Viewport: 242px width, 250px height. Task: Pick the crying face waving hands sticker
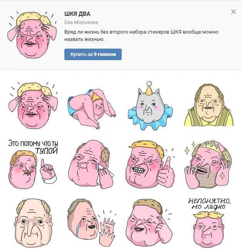tap(91, 223)
